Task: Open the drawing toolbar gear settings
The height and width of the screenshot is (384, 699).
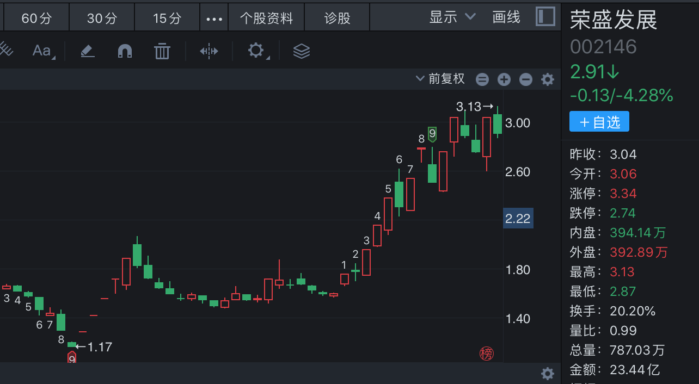Action: click(256, 51)
